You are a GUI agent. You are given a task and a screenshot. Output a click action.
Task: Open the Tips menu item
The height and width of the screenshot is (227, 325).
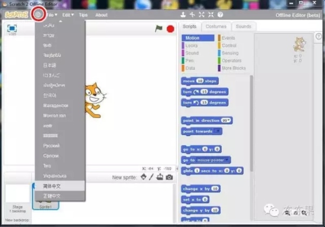click(x=83, y=15)
